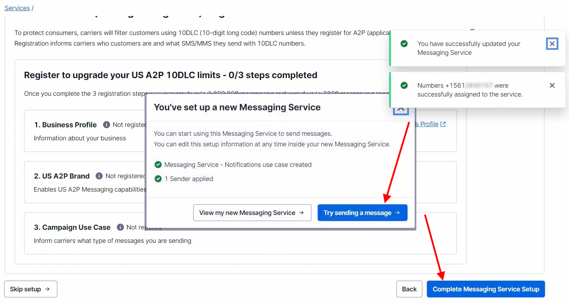
Task: Click green check icon in Messaging Service updated toast
Action: click(x=404, y=44)
